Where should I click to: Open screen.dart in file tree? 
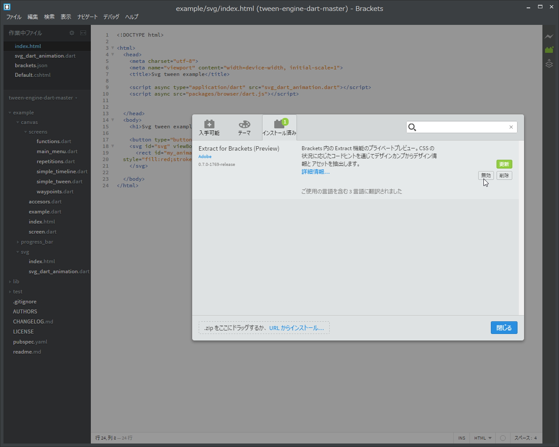pos(42,232)
